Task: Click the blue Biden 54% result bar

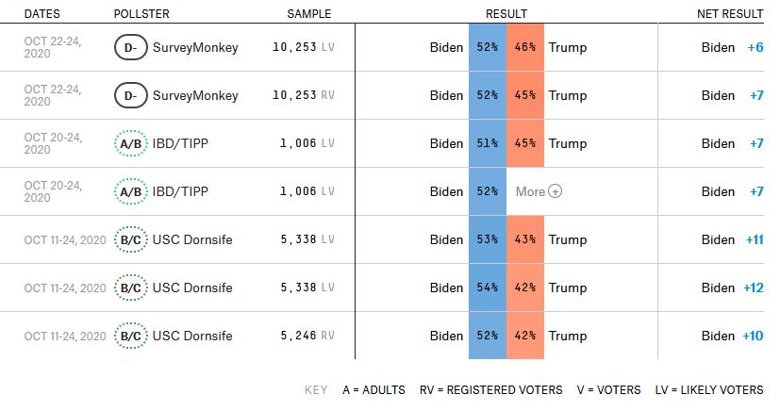Action: tap(488, 288)
